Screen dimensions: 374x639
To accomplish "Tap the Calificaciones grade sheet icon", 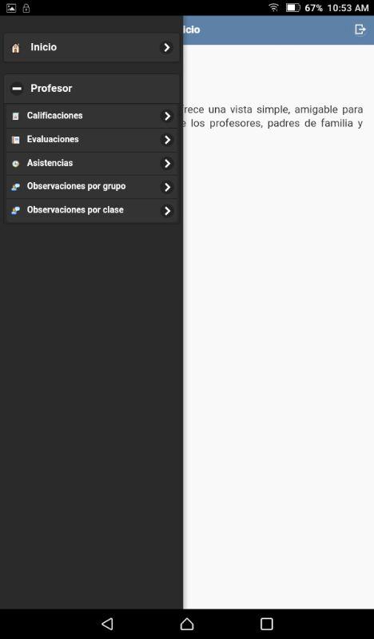I will click(x=15, y=116).
